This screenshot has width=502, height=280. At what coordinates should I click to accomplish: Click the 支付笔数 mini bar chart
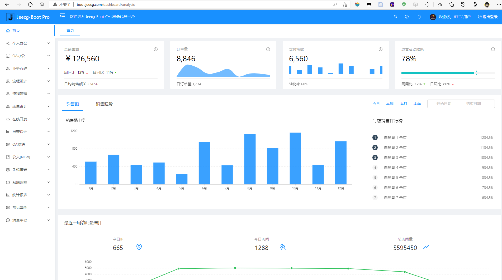click(336, 69)
